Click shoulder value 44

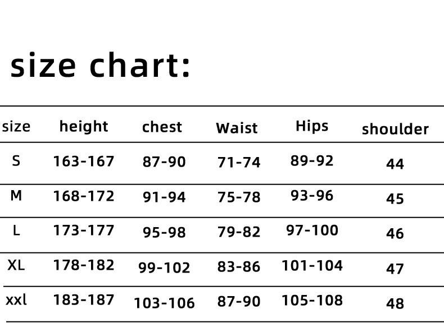pos(395,164)
